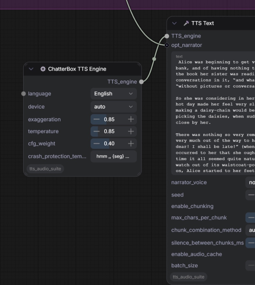Image resolution: width=255 pixels, height=285 pixels.
Task: Open the language dropdown set to English
Action: pos(113,94)
